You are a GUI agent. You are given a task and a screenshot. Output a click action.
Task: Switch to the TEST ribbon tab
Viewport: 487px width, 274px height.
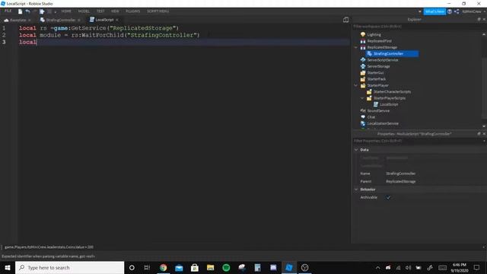click(x=100, y=11)
